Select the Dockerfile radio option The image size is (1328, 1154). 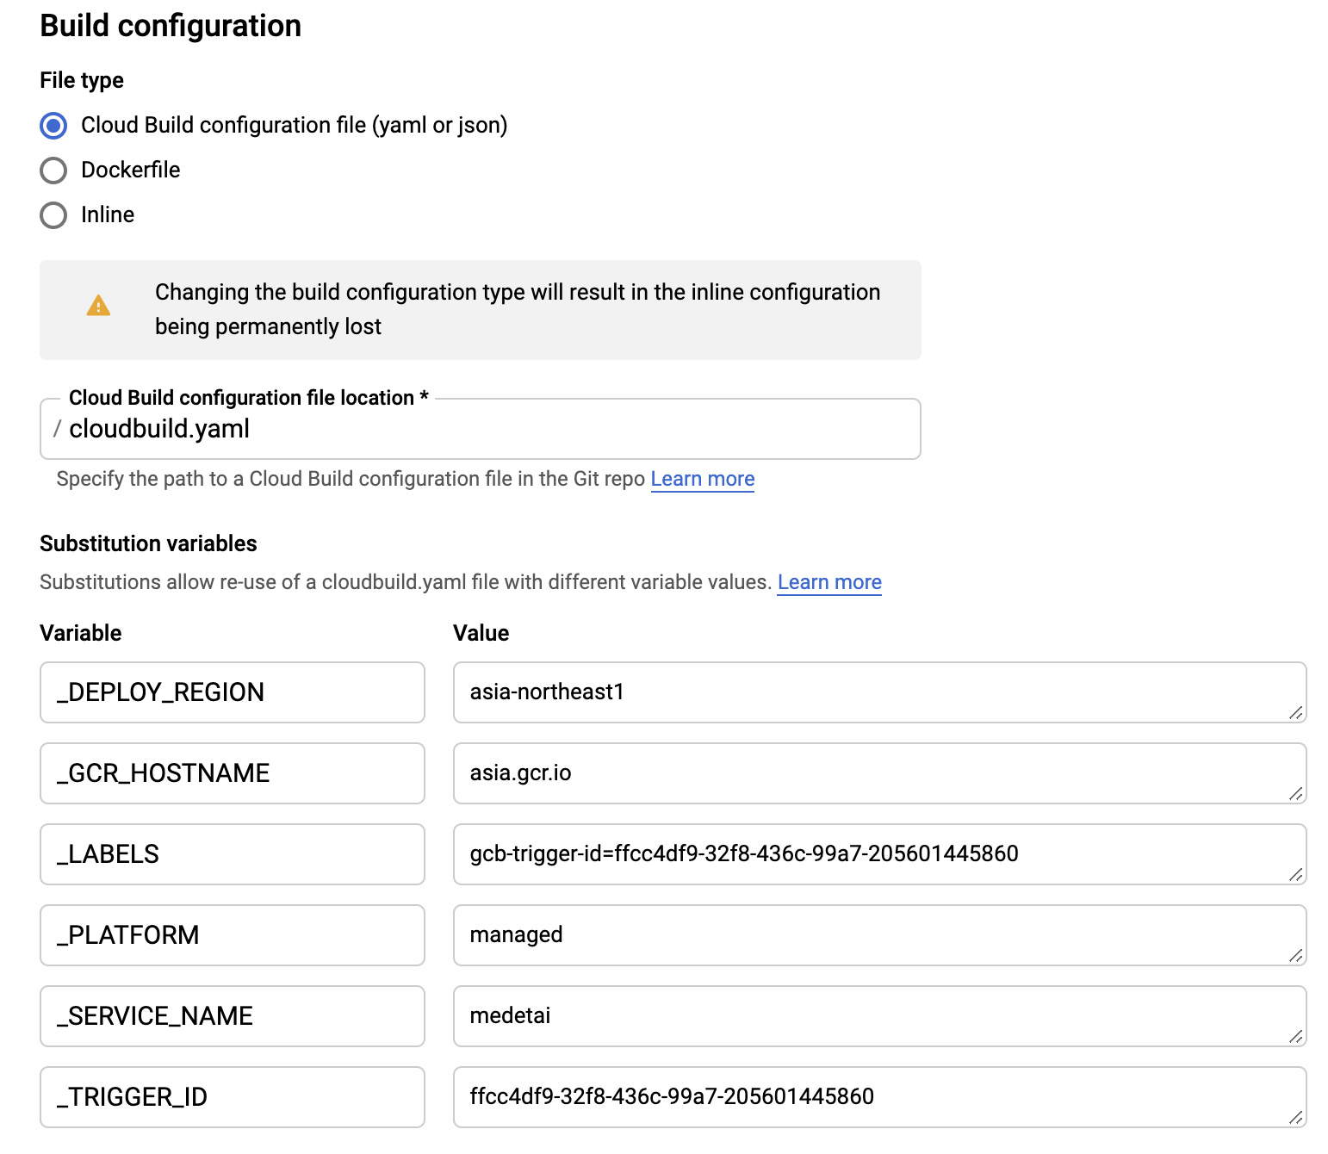click(x=53, y=171)
